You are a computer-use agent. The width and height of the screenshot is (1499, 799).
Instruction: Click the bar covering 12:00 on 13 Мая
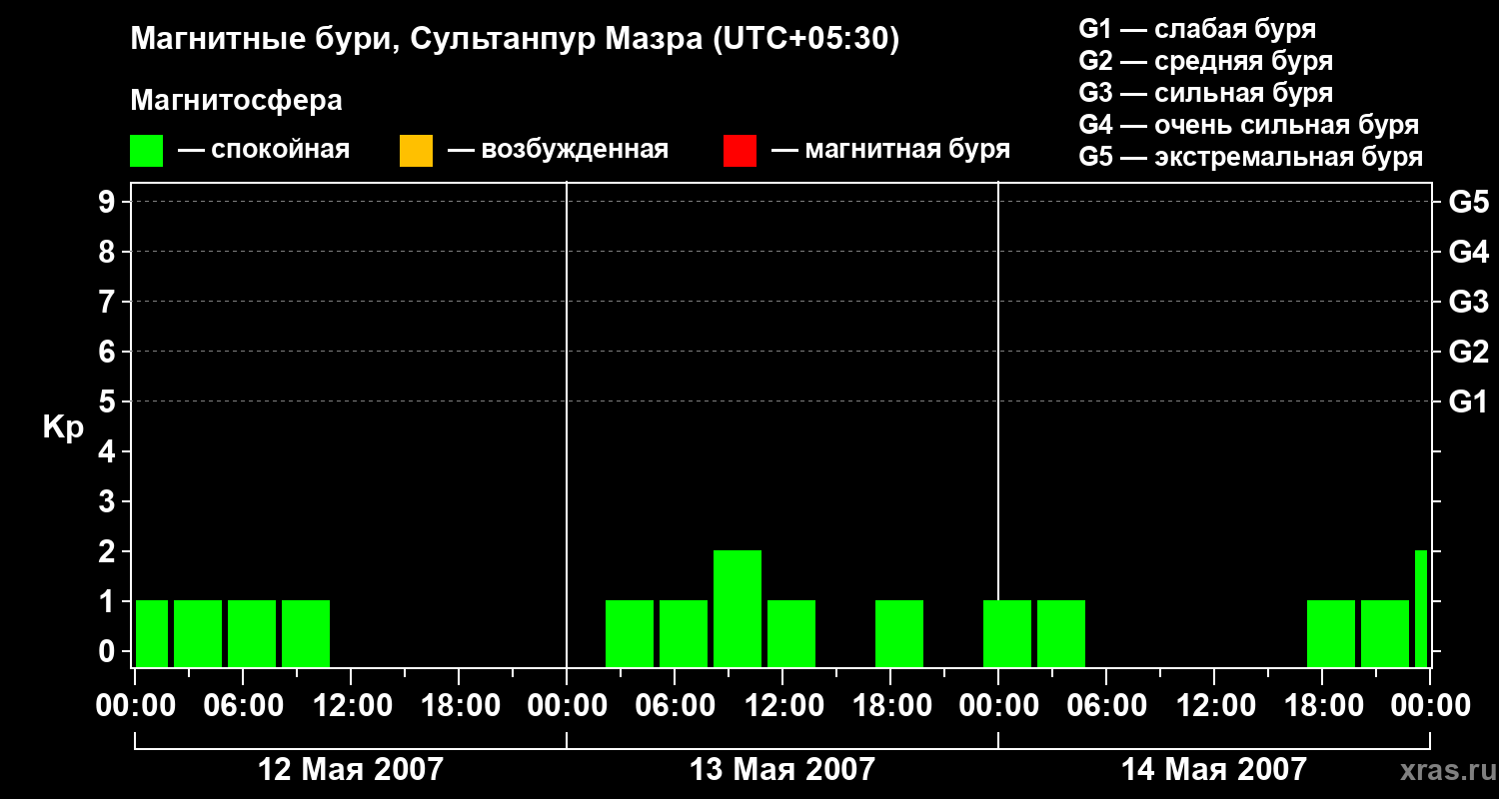coord(791,633)
